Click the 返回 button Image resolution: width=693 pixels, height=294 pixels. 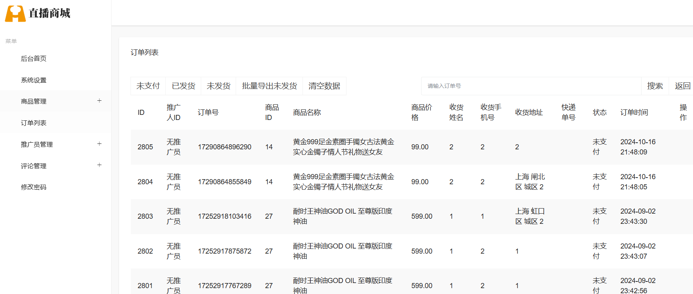click(682, 86)
